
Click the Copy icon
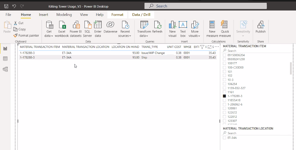coord(15,29)
